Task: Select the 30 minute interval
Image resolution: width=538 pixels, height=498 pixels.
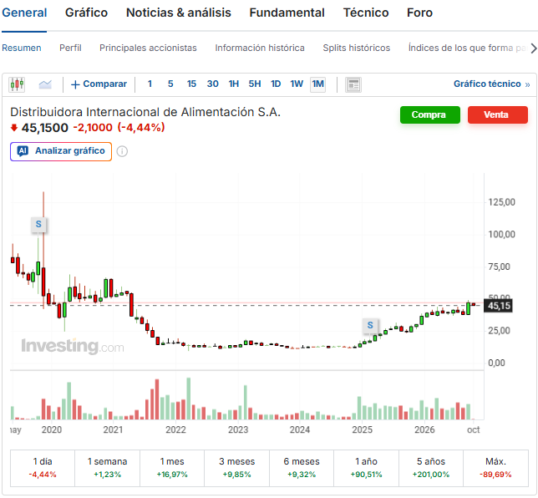Action: click(213, 84)
